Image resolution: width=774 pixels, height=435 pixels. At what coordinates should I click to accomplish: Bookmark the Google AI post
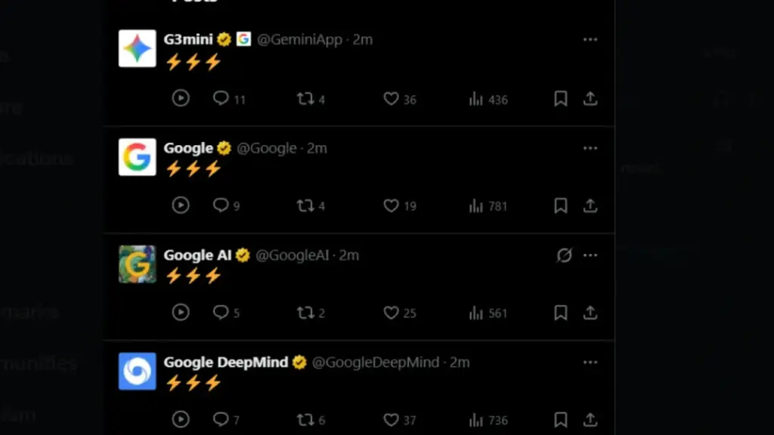point(560,313)
